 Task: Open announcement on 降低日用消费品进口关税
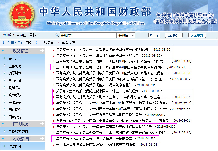(99, 115)
